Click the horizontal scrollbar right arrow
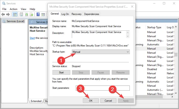The image size is (179, 109). 172,97
